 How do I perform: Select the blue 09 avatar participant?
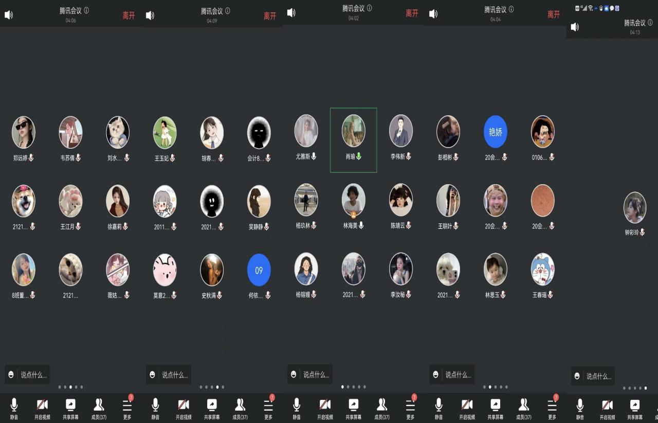click(259, 270)
